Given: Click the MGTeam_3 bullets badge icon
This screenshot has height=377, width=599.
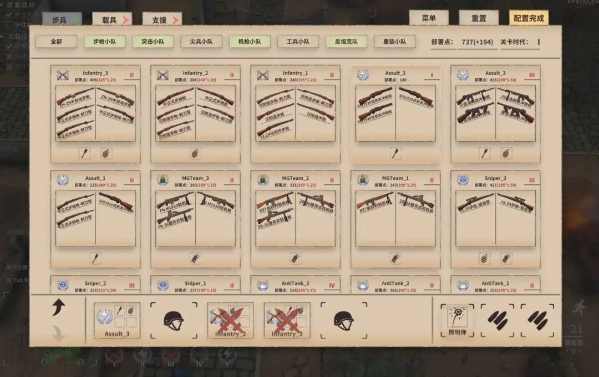Looking at the screenshot, I should point(163,180).
